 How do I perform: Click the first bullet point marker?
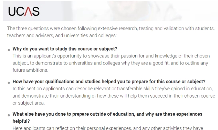pos(9,50)
